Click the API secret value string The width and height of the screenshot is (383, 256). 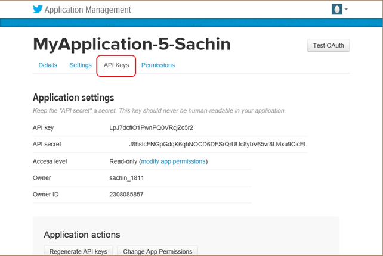(218, 145)
